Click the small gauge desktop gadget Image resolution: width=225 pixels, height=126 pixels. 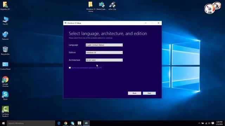(217, 6)
